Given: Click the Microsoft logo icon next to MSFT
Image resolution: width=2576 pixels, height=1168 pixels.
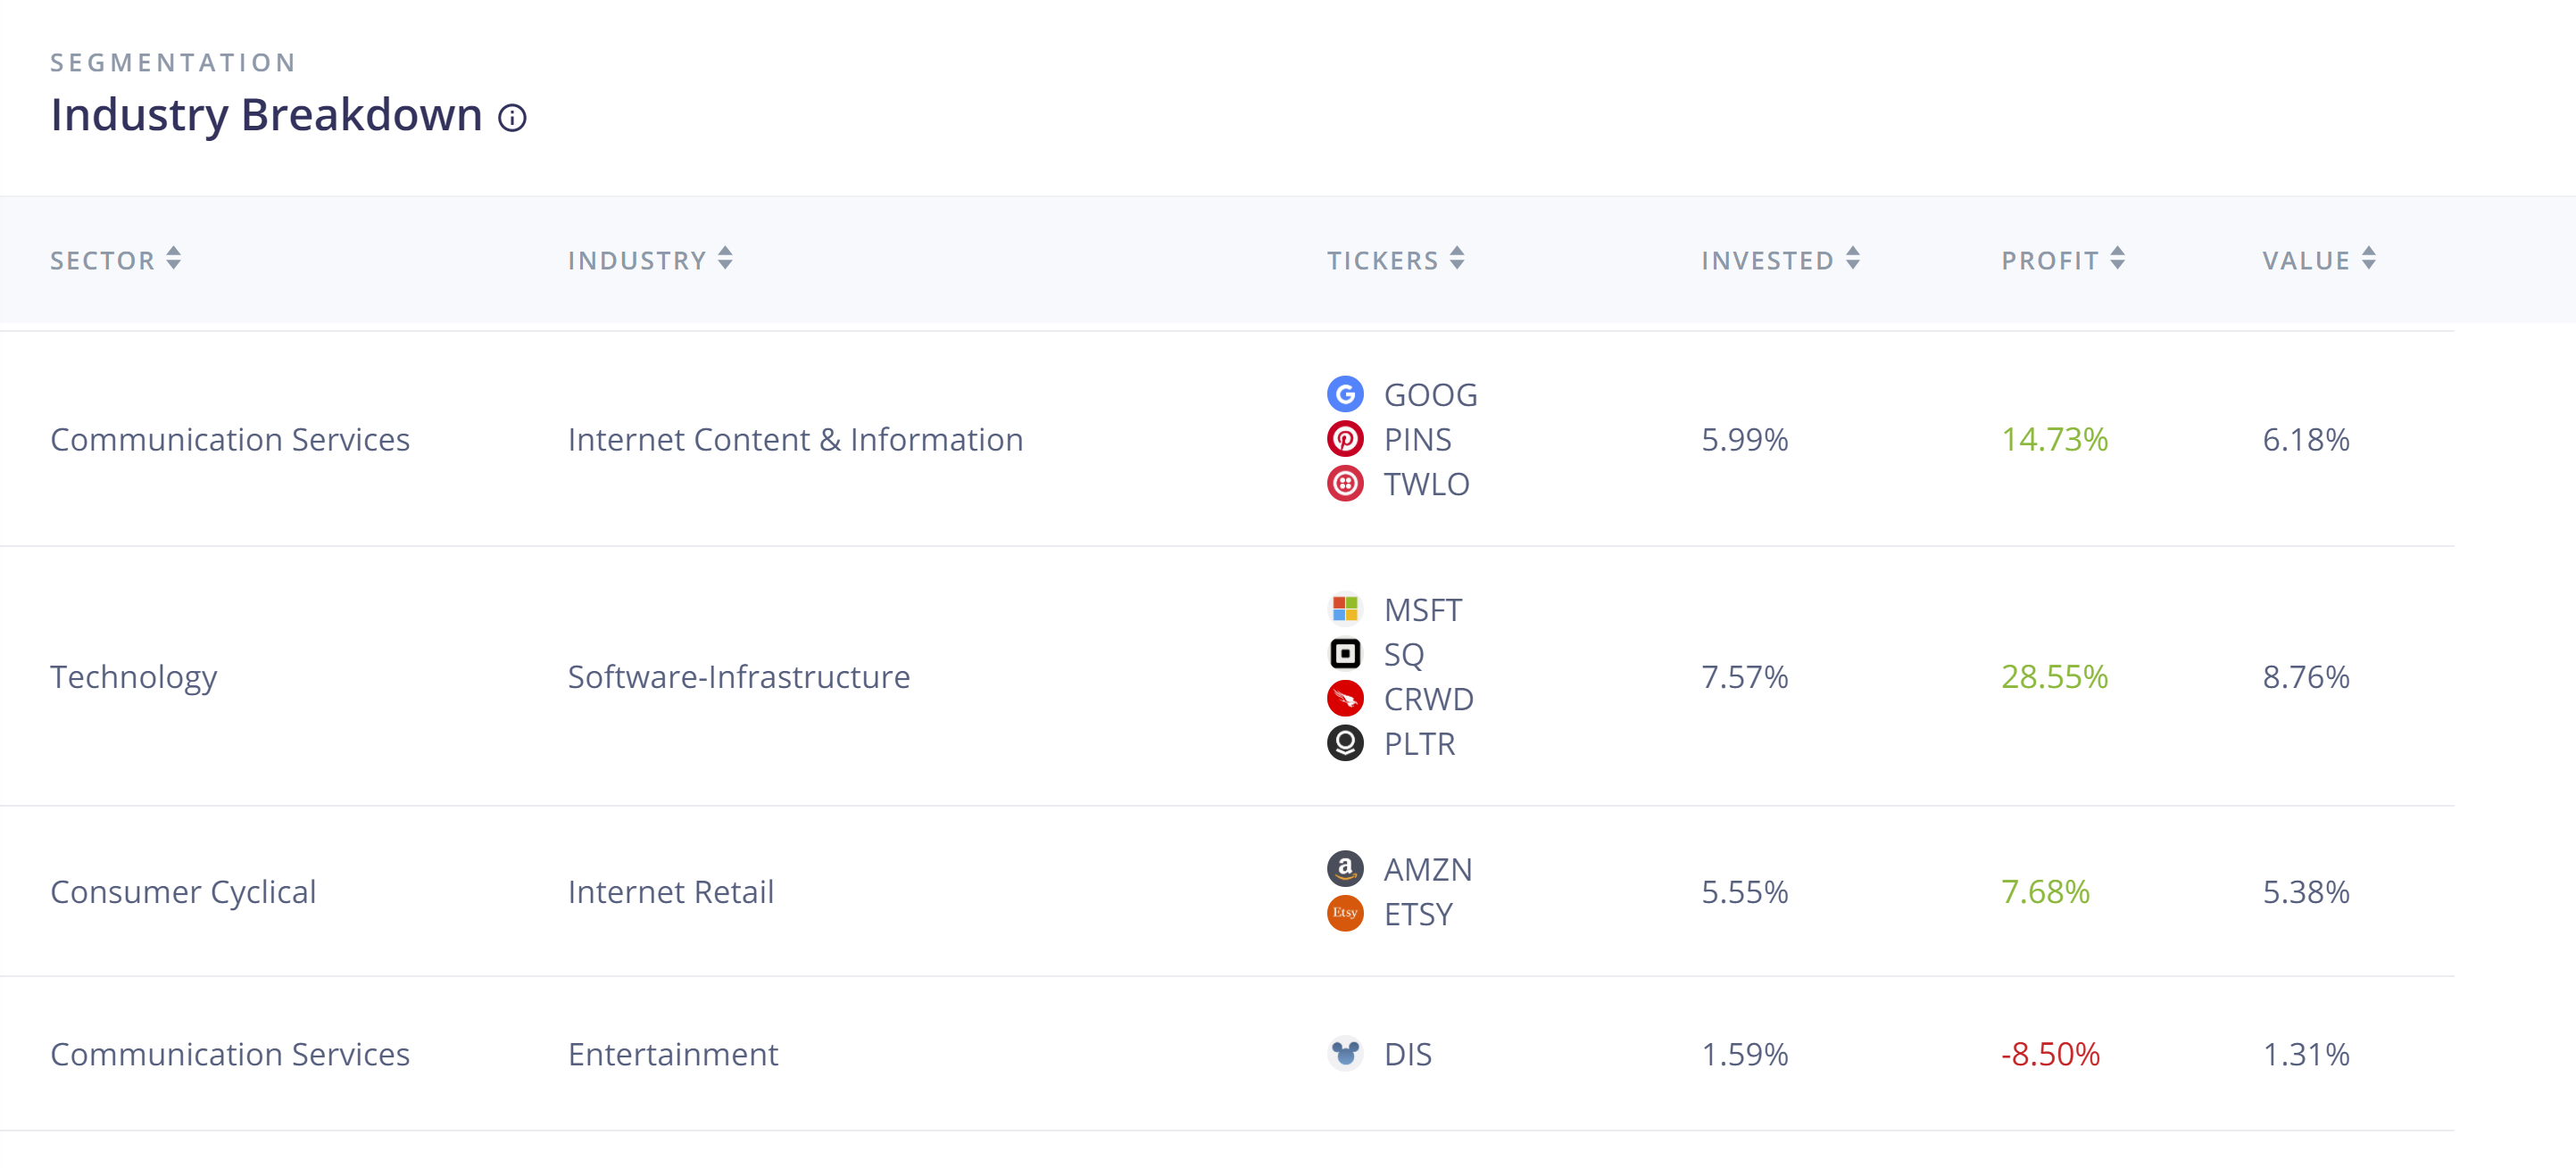Looking at the screenshot, I should click(1346, 609).
